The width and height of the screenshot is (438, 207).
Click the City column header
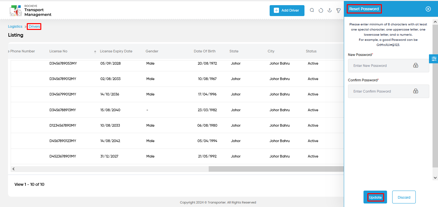point(271,51)
